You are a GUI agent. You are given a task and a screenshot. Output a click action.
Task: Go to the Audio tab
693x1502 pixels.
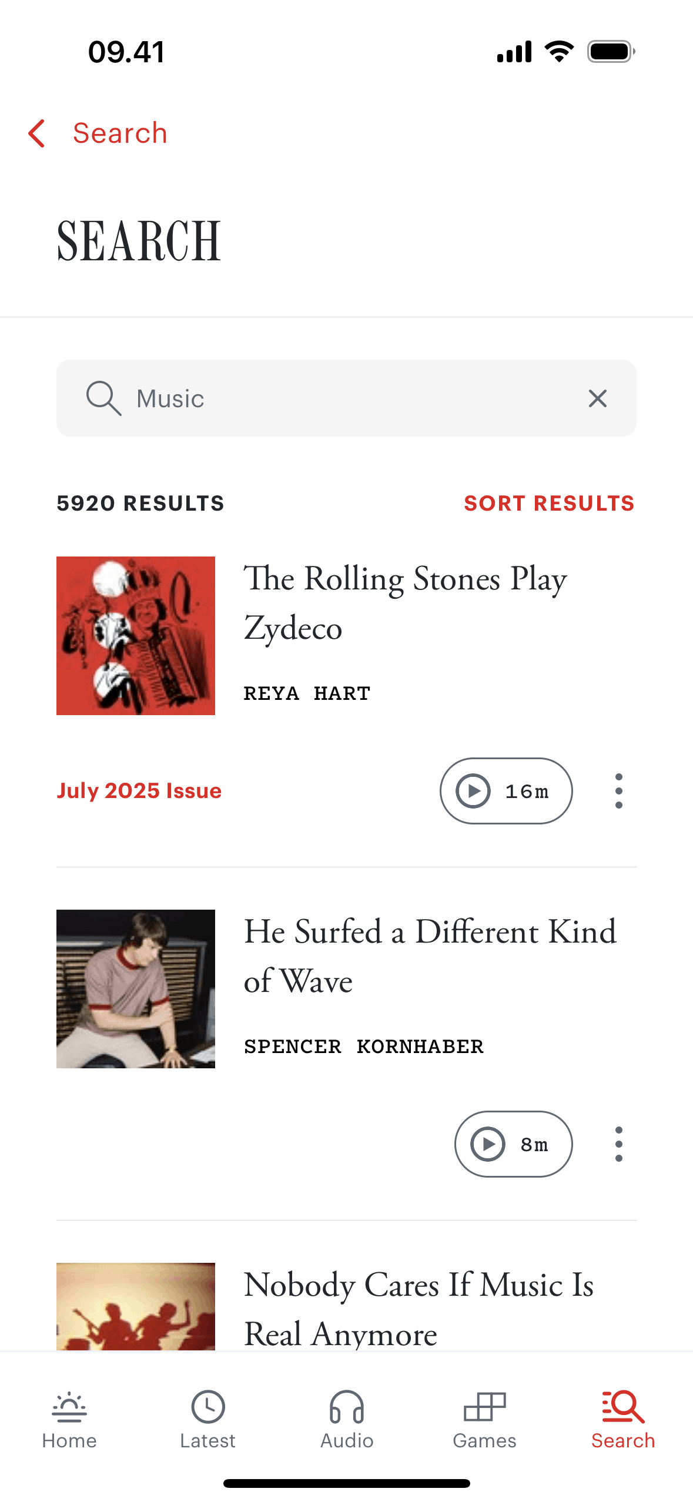click(x=347, y=1419)
